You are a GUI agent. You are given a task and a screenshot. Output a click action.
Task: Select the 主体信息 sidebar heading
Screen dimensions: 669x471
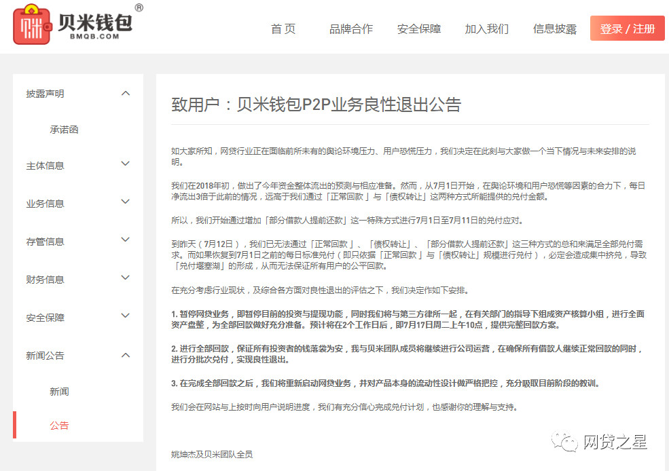pos(45,166)
